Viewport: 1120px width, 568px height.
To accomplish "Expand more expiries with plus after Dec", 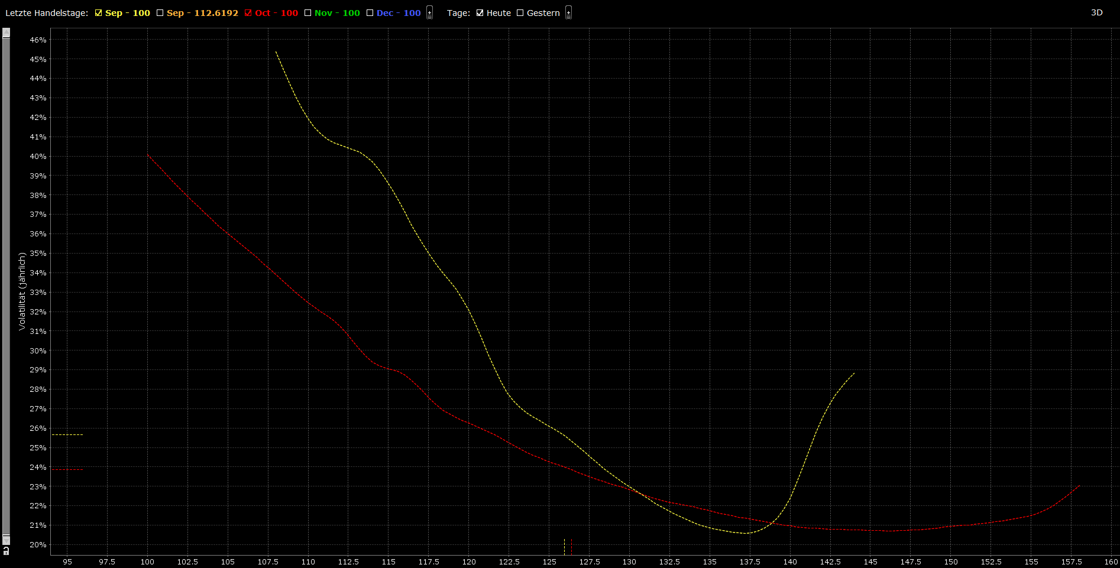I will click(429, 13).
